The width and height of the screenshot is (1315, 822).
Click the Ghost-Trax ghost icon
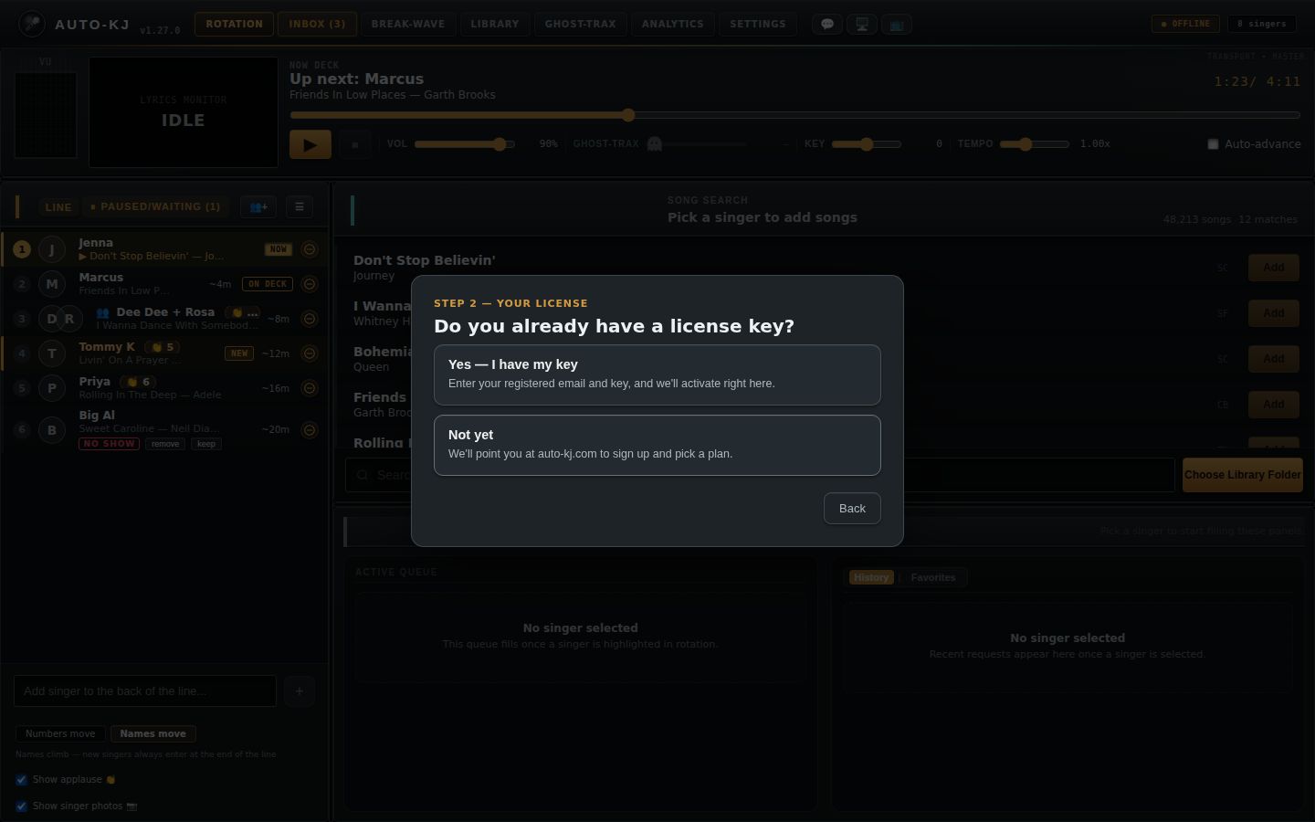(654, 144)
